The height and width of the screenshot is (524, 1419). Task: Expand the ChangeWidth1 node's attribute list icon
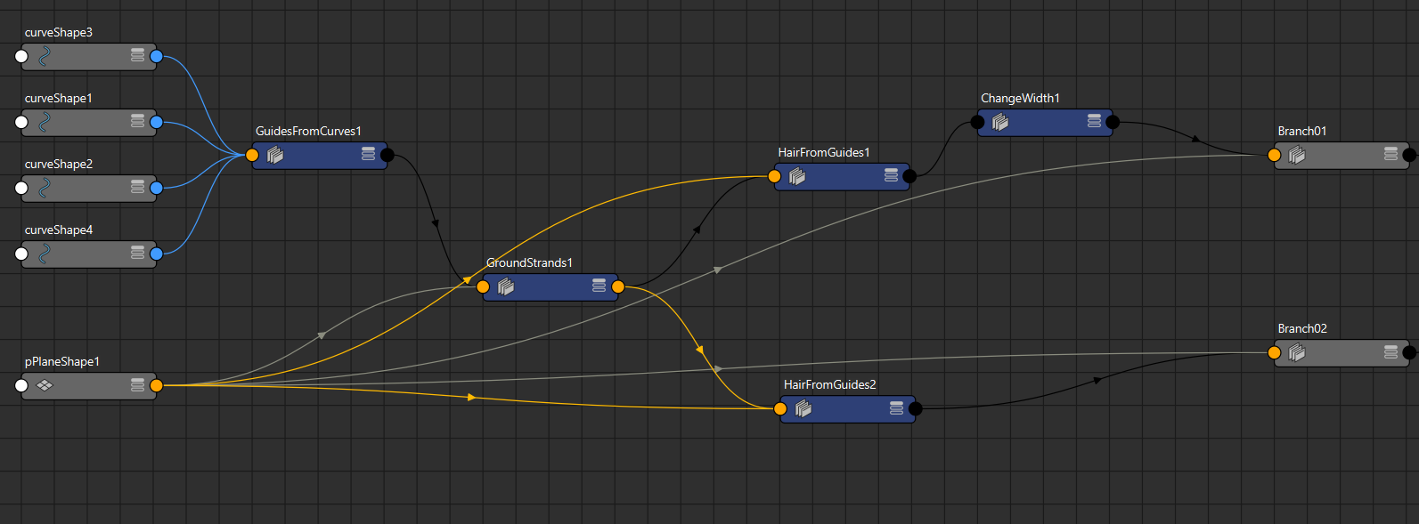point(1094,121)
